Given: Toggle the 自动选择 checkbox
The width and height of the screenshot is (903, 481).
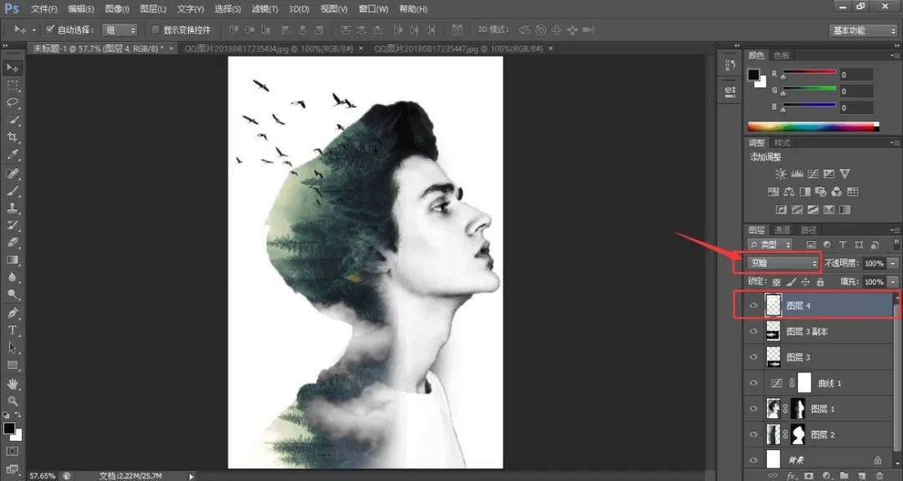Looking at the screenshot, I should click(50, 28).
